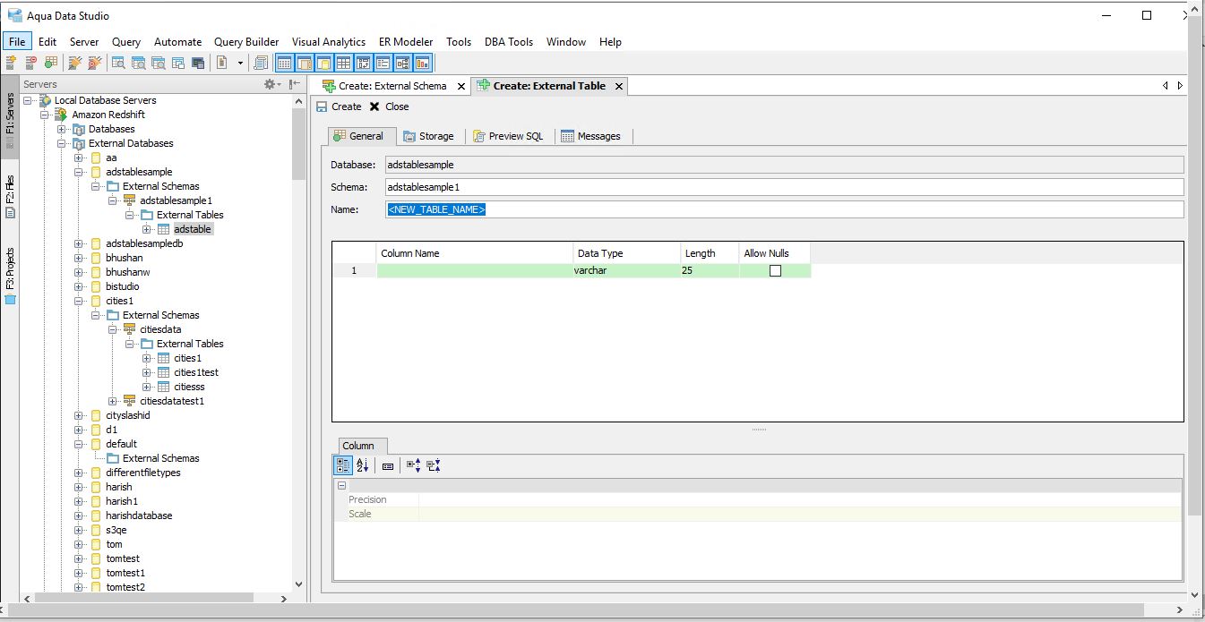1205x622 pixels.
Task: Open the Visual Analytics menu
Action: [x=329, y=41]
